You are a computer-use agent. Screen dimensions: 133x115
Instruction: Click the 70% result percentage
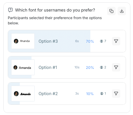coord(90,41)
